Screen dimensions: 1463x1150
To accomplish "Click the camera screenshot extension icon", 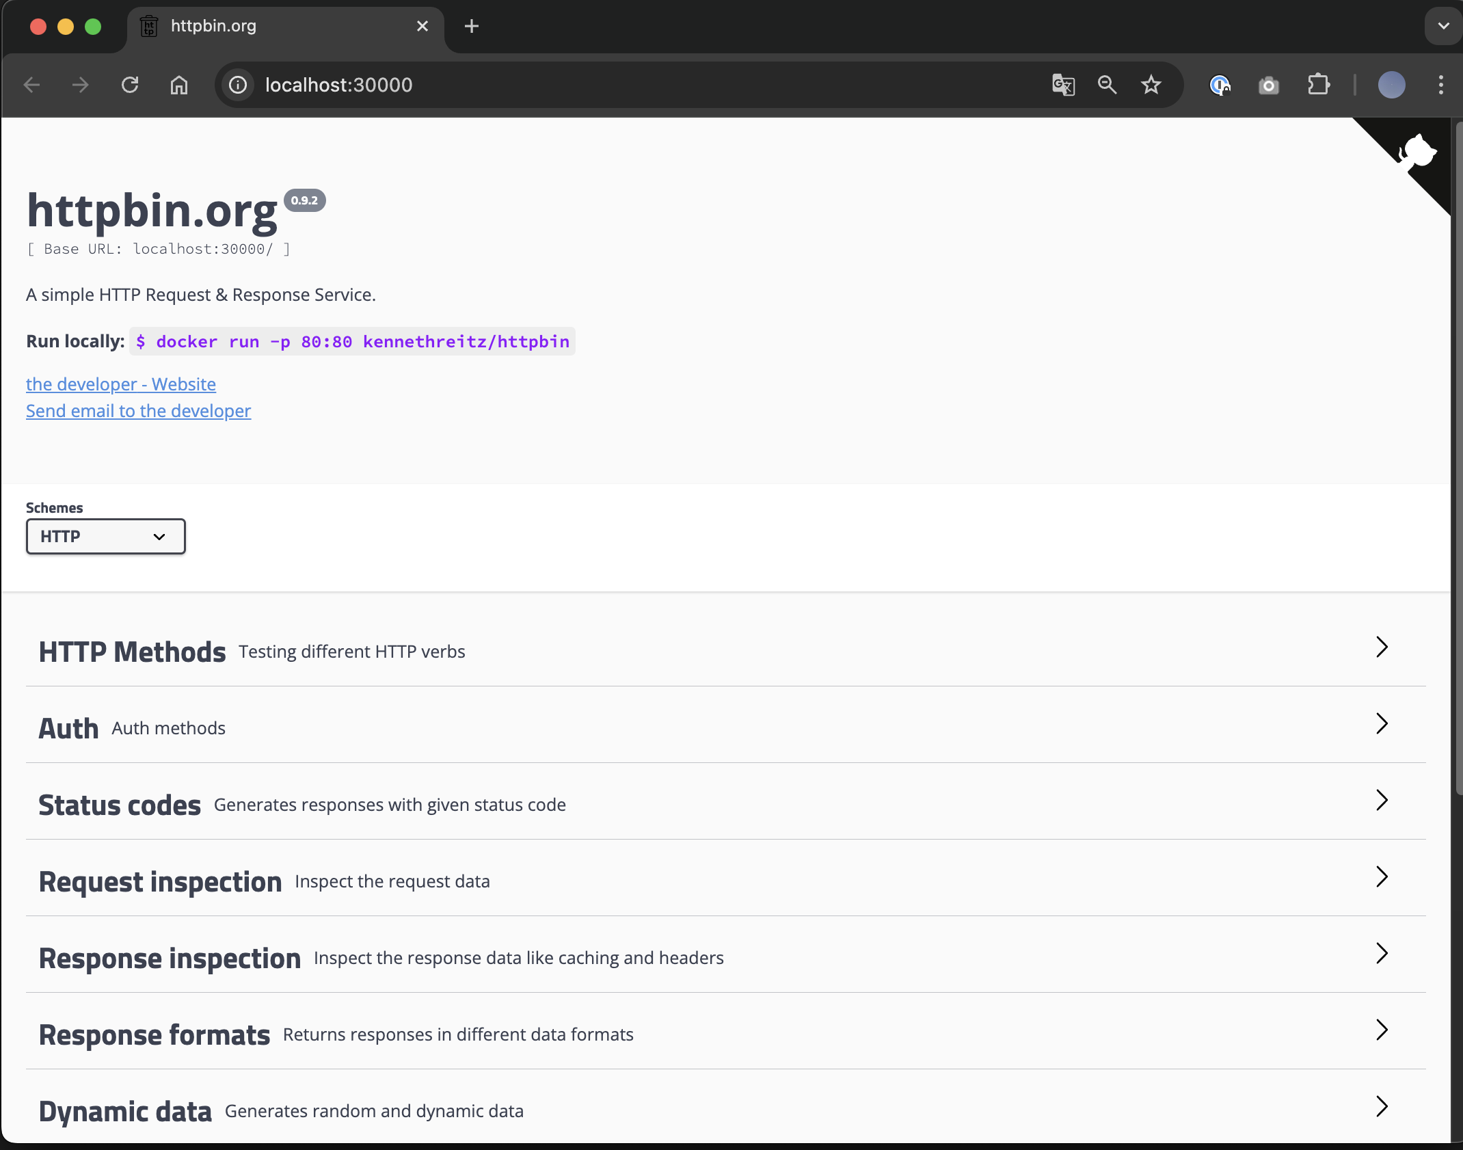I will (x=1269, y=85).
